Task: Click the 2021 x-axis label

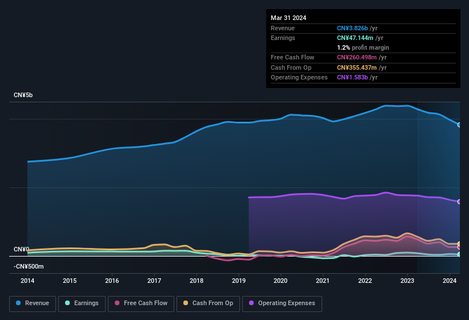Action: click(x=323, y=281)
